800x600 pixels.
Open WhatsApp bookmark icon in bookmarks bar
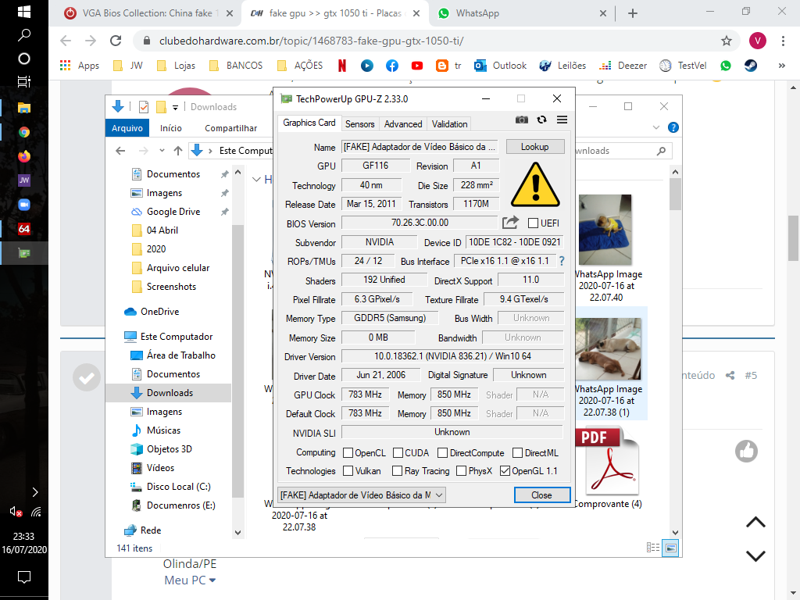pos(726,66)
